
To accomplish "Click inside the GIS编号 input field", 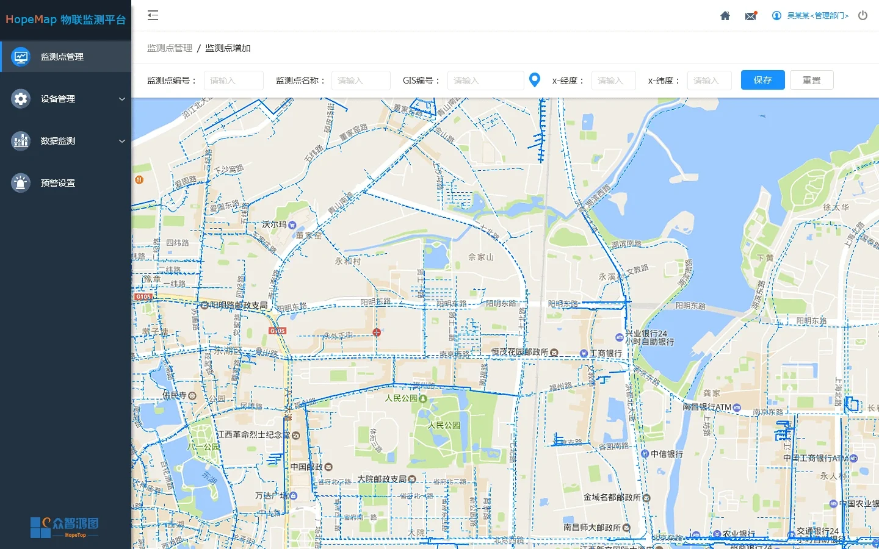I will (x=485, y=80).
